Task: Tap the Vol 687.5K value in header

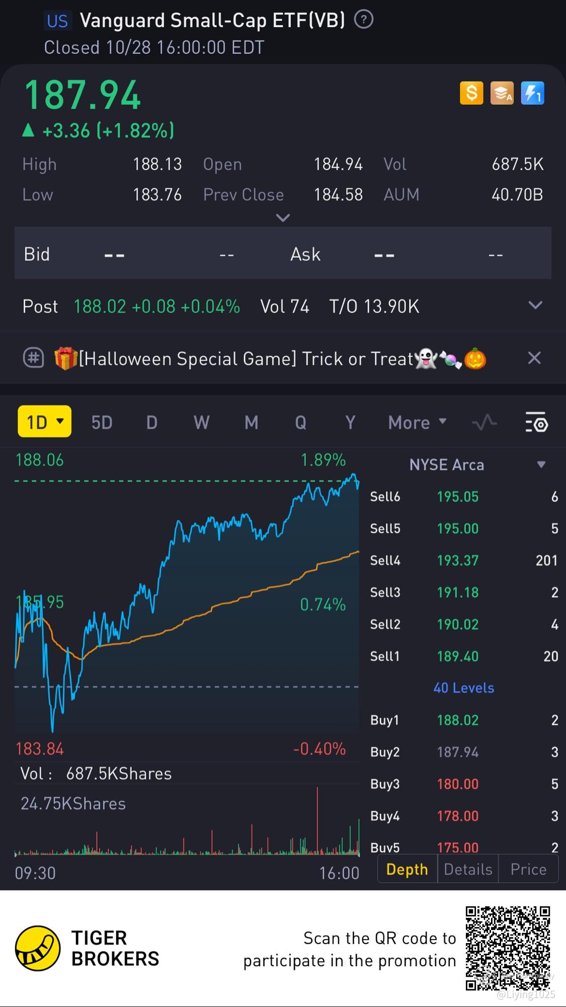Action: click(518, 164)
